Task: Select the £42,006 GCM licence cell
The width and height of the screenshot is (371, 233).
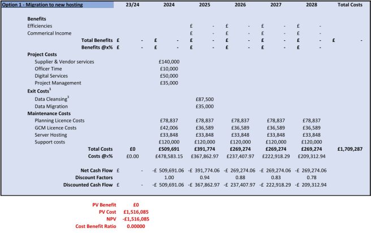Action: tap(170, 128)
